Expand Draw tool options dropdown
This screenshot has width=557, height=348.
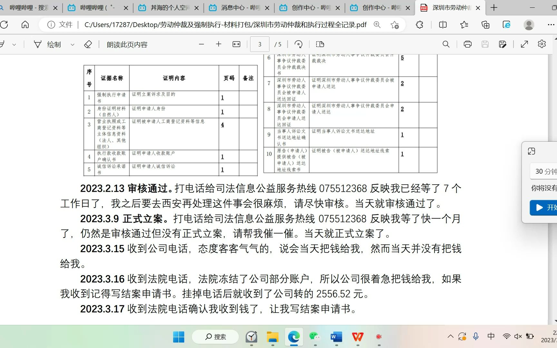(x=73, y=44)
